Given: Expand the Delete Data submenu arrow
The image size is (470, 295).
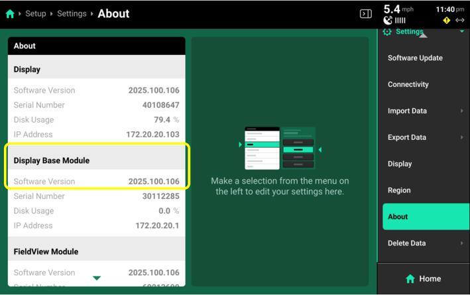Looking at the screenshot, I should (x=461, y=243).
